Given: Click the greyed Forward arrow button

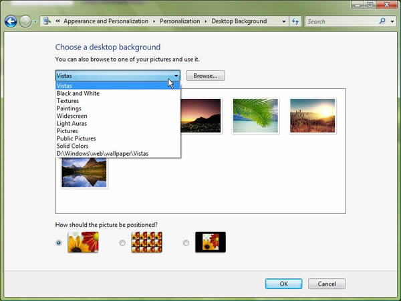Looking at the screenshot, I should (x=25, y=21).
